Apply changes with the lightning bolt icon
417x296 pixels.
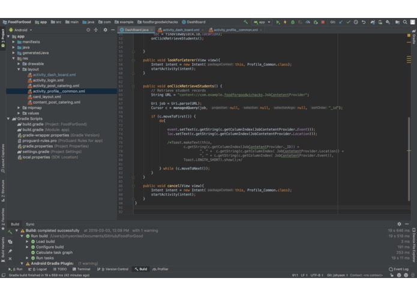tap(285, 22)
